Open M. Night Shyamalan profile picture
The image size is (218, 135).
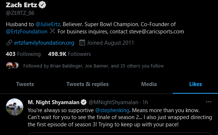(x=15, y=107)
